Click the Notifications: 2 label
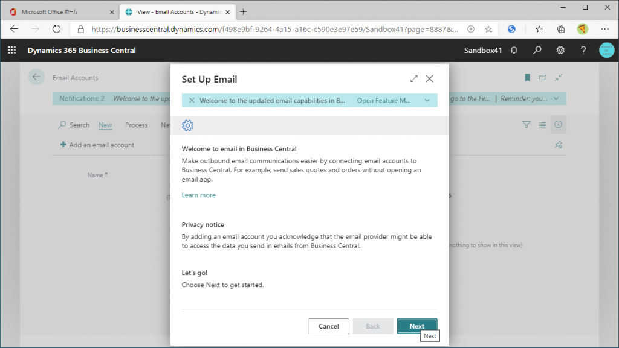The image size is (619, 348). [x=82, y=98]
